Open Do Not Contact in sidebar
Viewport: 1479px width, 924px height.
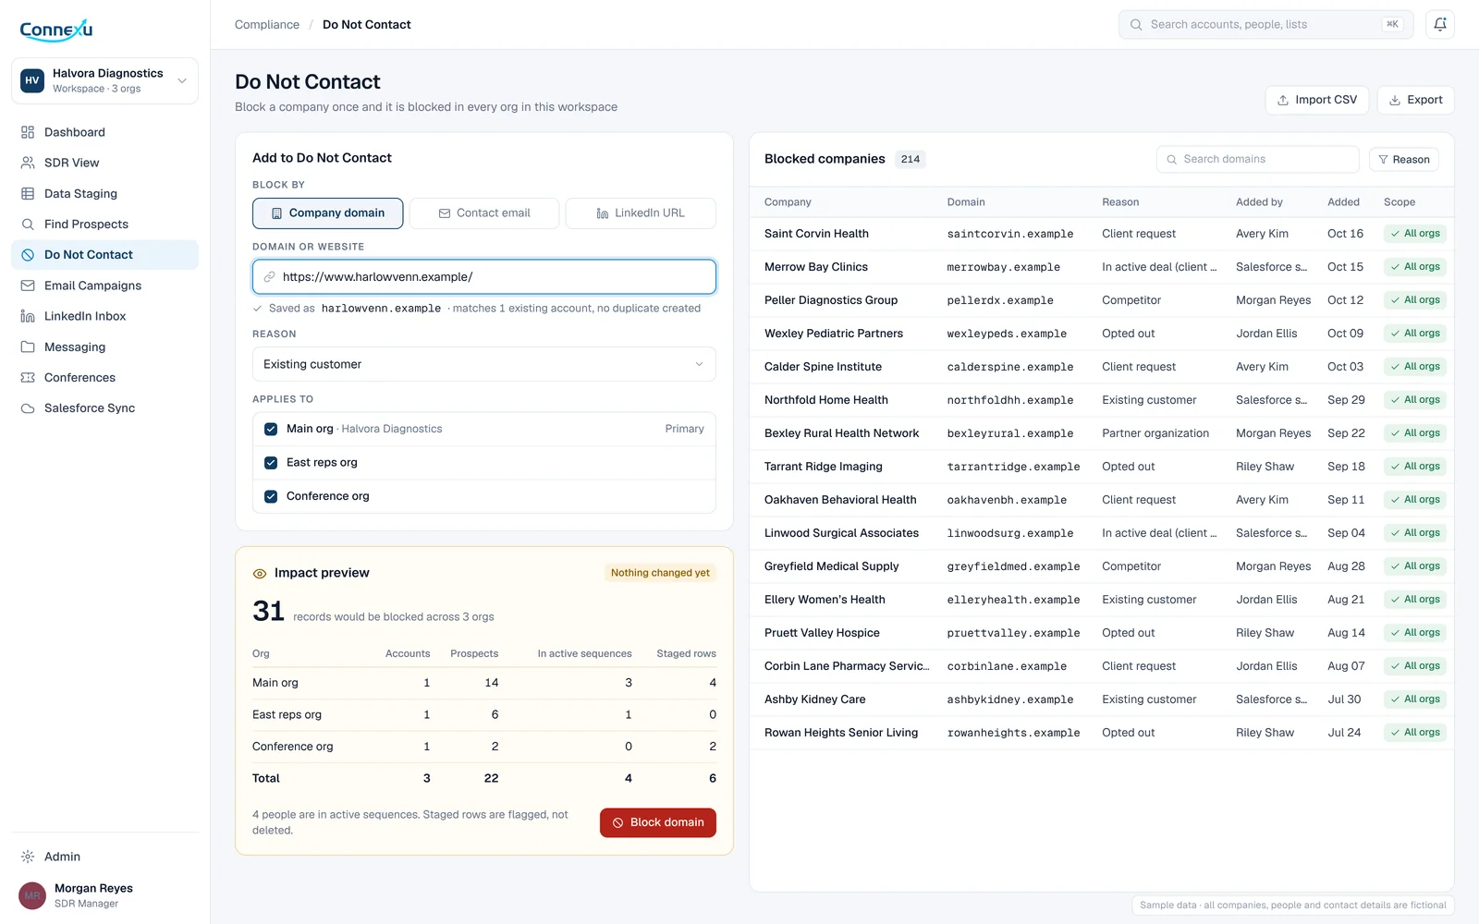tap(104, 255)
